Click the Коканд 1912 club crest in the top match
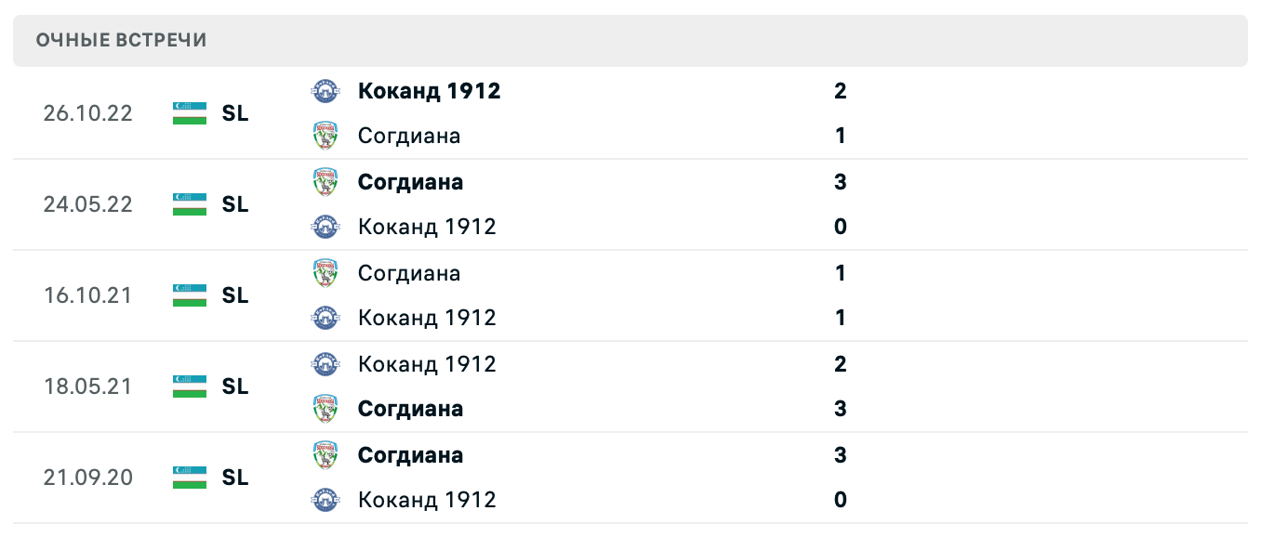 [325, 90]
